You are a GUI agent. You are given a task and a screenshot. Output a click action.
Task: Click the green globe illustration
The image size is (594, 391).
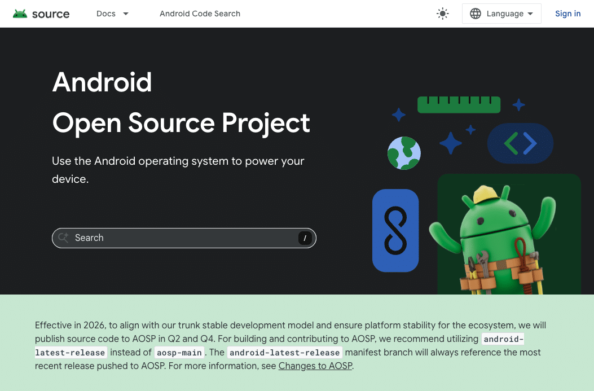click(x=403, y=153)
